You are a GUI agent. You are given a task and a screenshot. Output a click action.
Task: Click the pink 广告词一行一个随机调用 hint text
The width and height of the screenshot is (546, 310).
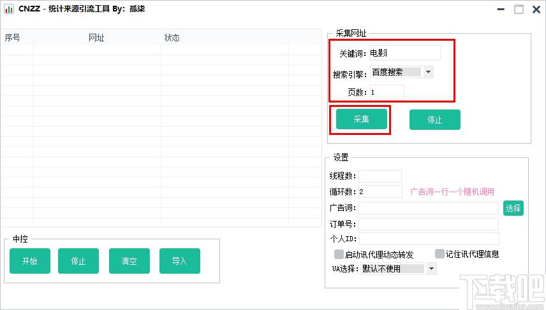(452, 192)
